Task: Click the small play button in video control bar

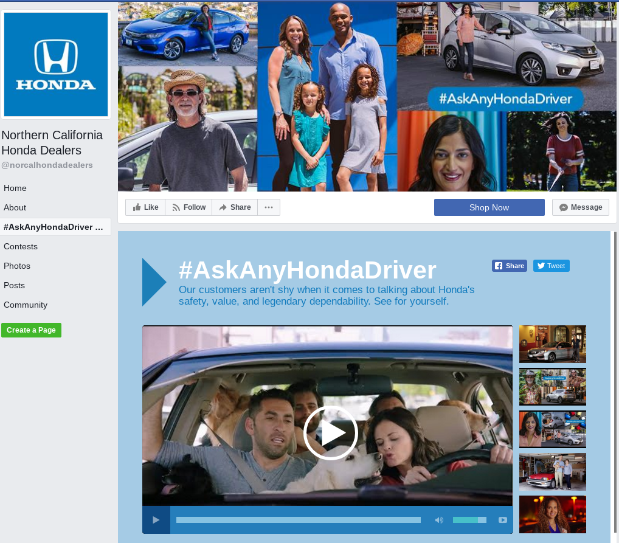Action: tap(156, 520)
